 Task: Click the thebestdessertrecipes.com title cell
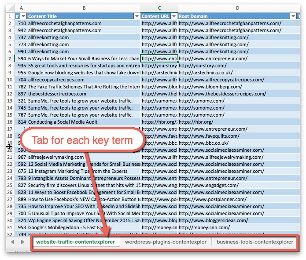pyautogui.click(x=84, y=94)
